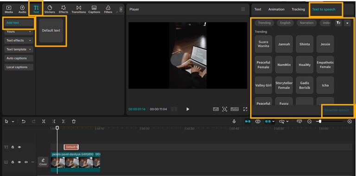Select the Gadis Berisik voice
Viewport: 356px width, 176px height.
(x=305, y=85)
